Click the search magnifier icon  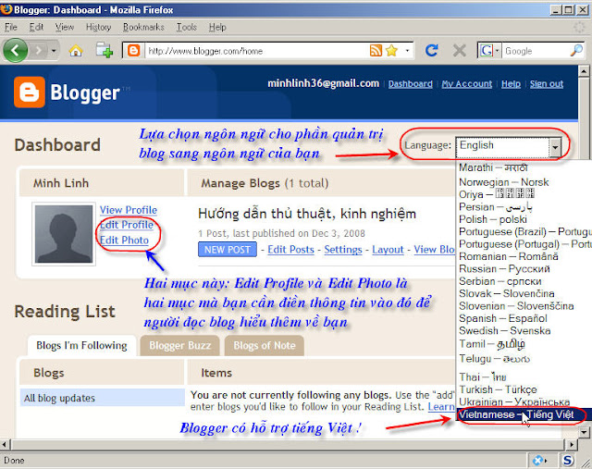click(576, 50)
